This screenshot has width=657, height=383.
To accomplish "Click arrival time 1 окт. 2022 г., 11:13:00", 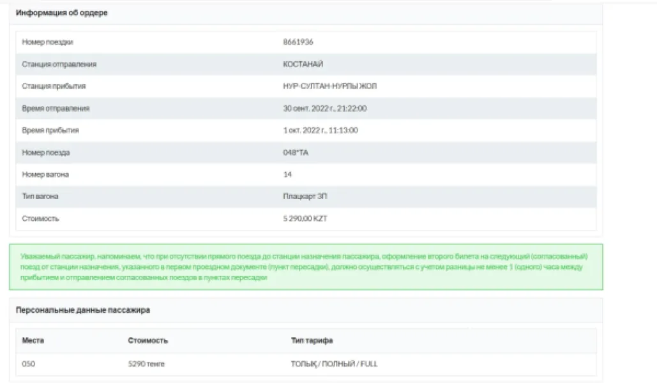I will point(321,130).
